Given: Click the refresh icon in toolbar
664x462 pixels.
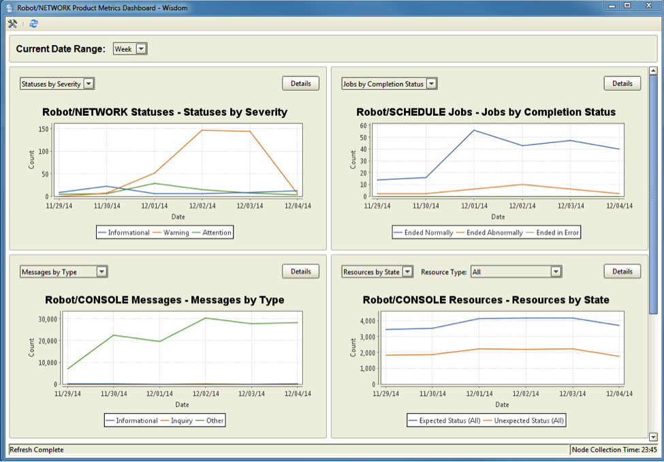Looking at the screenshot, I should (x=34, y=24).
